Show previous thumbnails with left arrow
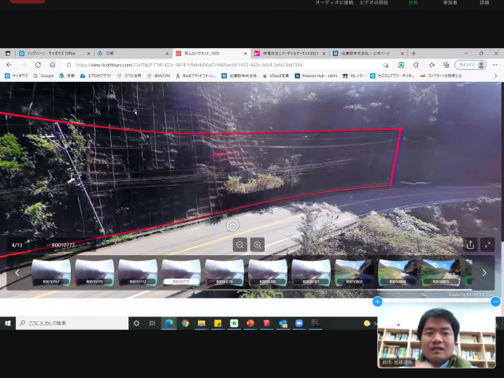The image size is (504, 378). point(17,273)
